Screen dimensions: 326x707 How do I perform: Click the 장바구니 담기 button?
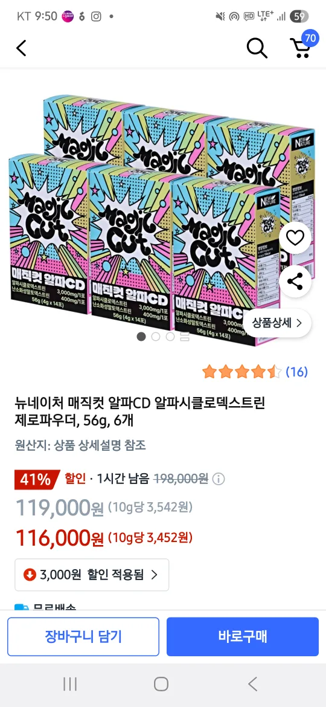pyautogui.click(x=83, y=637)
